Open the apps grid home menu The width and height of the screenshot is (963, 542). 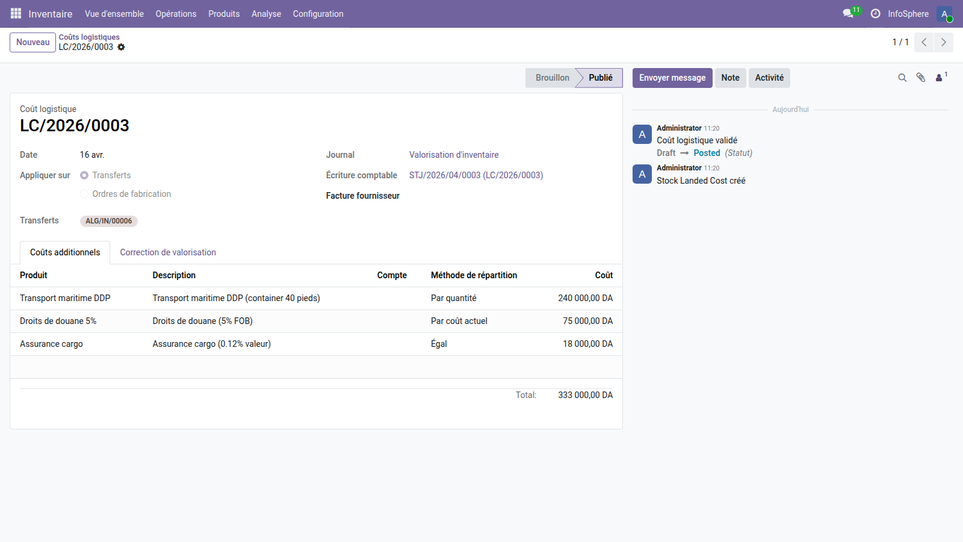tap(16, 13)
